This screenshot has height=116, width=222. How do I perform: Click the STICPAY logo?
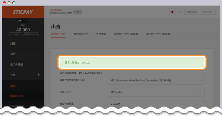pyautogui.click(x=23, y=12)
